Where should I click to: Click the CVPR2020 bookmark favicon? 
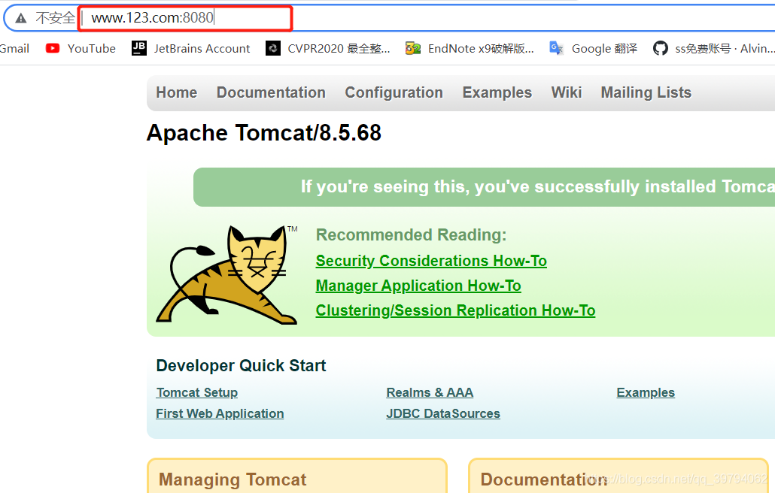tap(273, 48)
